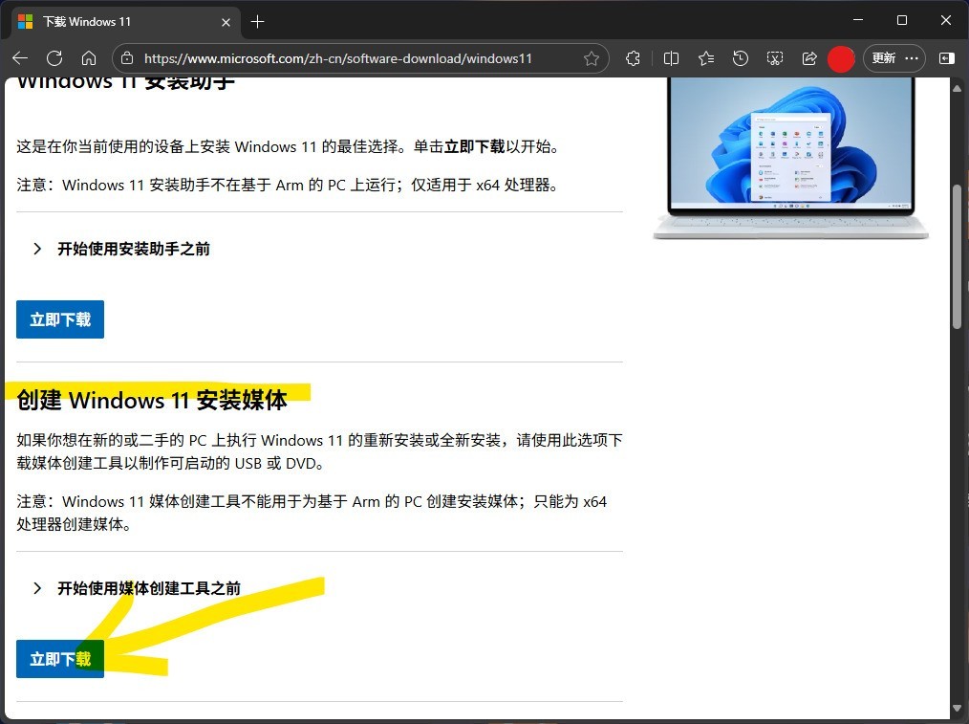This screenshot has width=969, height=724.
Task: Start a Web capture screenshot
Action: pos(775,58)
